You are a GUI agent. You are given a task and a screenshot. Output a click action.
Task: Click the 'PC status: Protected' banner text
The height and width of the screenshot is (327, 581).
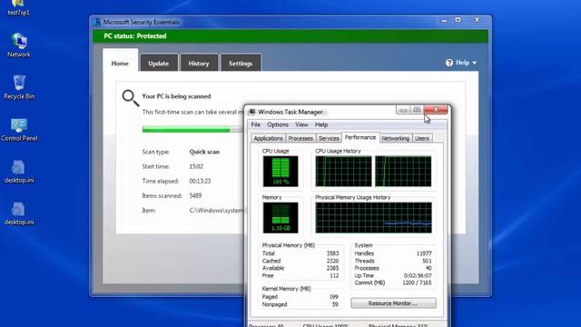pos(135,36)
